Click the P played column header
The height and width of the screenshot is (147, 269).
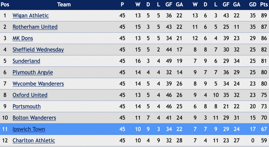point(122,4)
